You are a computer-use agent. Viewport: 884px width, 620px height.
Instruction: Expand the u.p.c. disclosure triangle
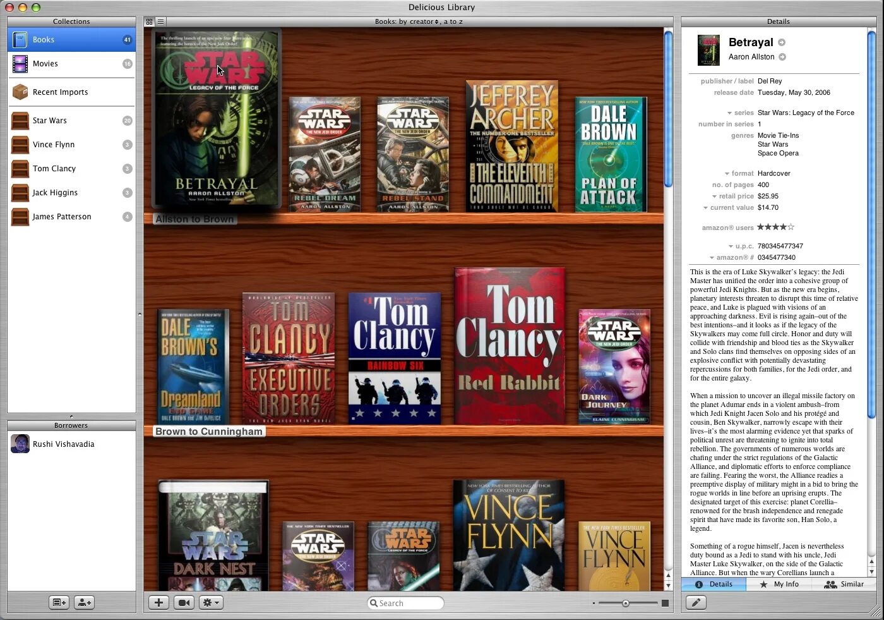click(x=731, y=246)
